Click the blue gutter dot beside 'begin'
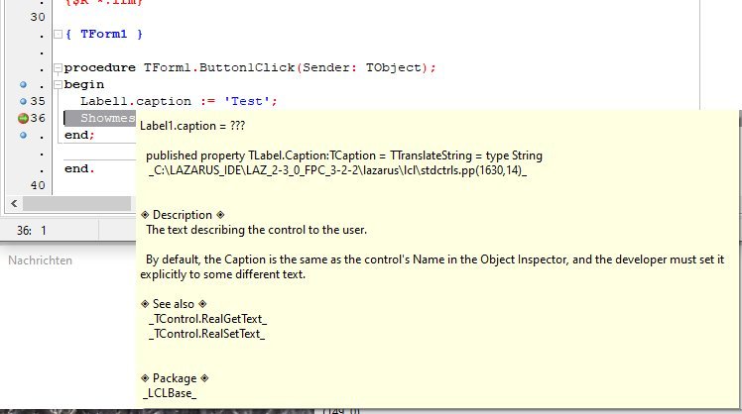 point(23,84)
